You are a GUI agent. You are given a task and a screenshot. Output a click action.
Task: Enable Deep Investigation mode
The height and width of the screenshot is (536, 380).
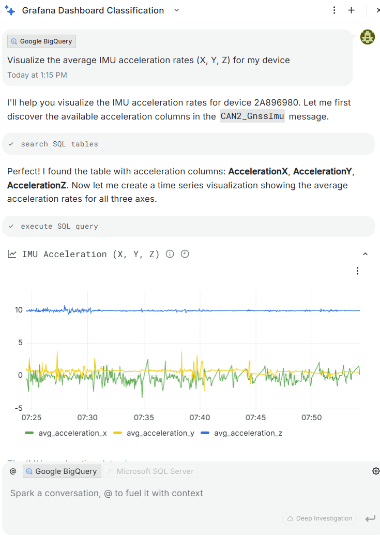pos(320,518)
